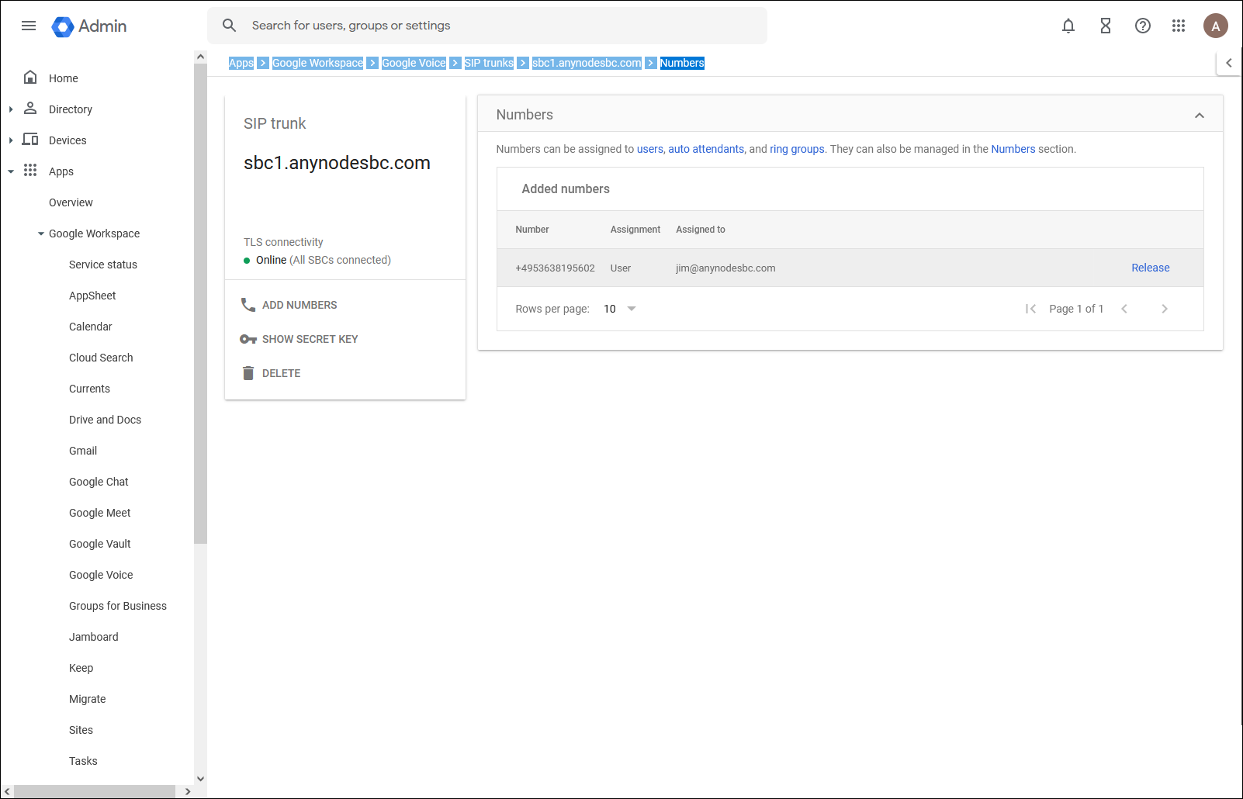This screenshot has width=1243, height=799.
Task: Open Service status in sidebar
Action: 103,265
